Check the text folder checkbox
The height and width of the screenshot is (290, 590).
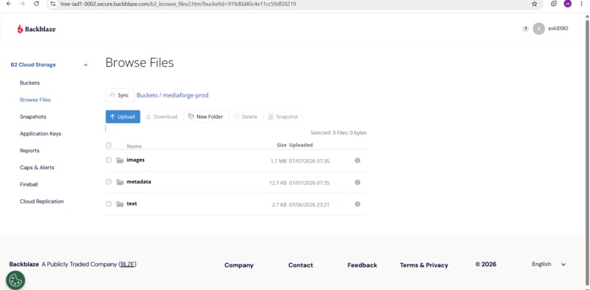(x=108, y=204)
